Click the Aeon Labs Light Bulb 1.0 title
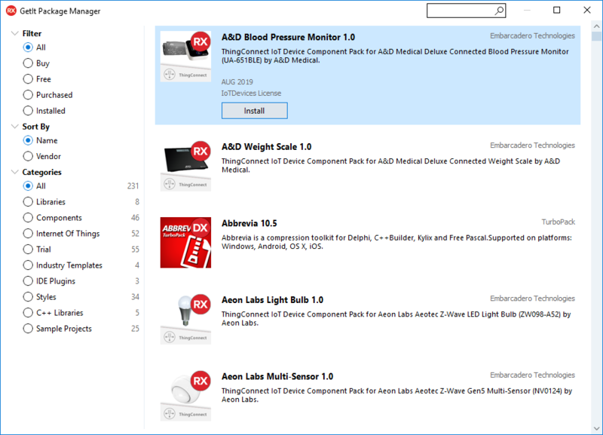The height and width of the screenshot is (435, 603). pyautogui.click(x=272, y=300)
